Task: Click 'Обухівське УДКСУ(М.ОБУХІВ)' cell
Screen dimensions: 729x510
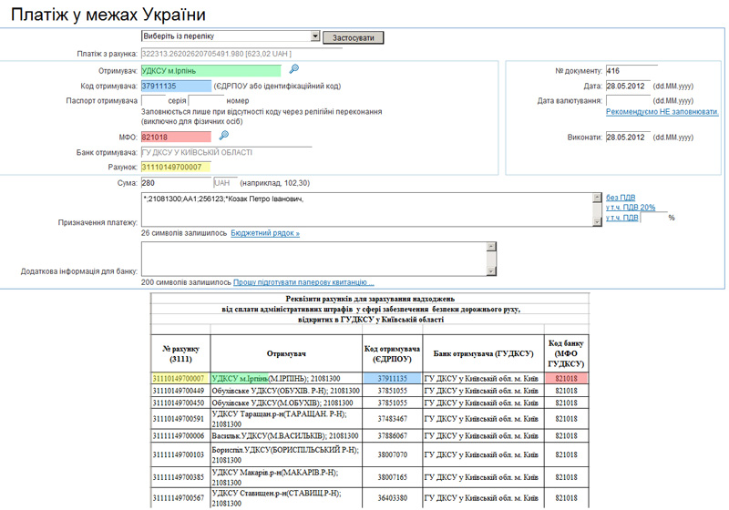Action: [x=286, y=403]
